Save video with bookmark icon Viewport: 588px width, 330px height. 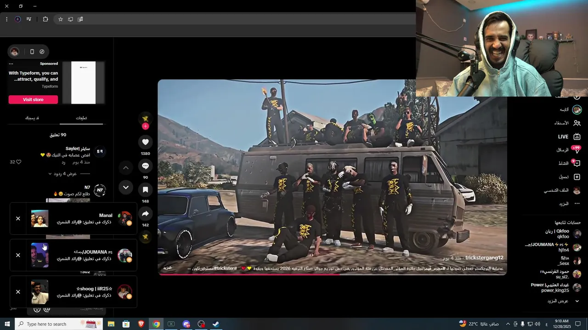coord(145,190)
